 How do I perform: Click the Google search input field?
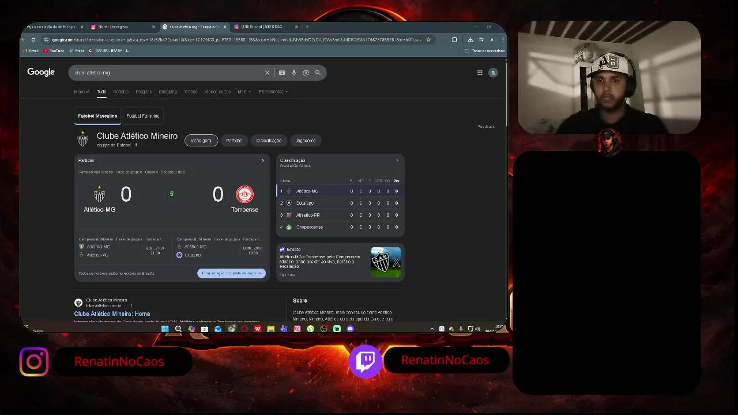pyautogui.click(x=167, y=73)
